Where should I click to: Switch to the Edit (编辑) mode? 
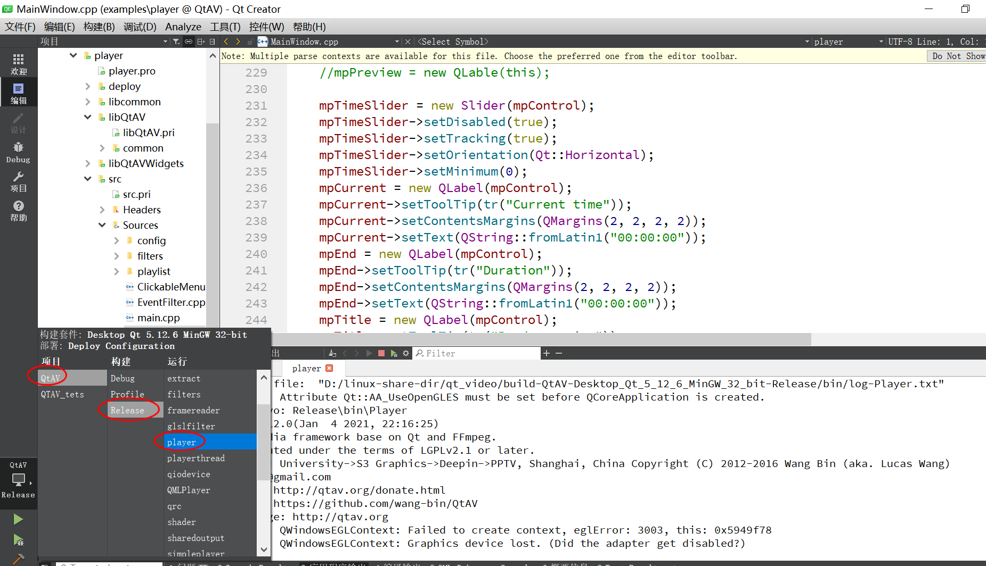click(18, 93)
